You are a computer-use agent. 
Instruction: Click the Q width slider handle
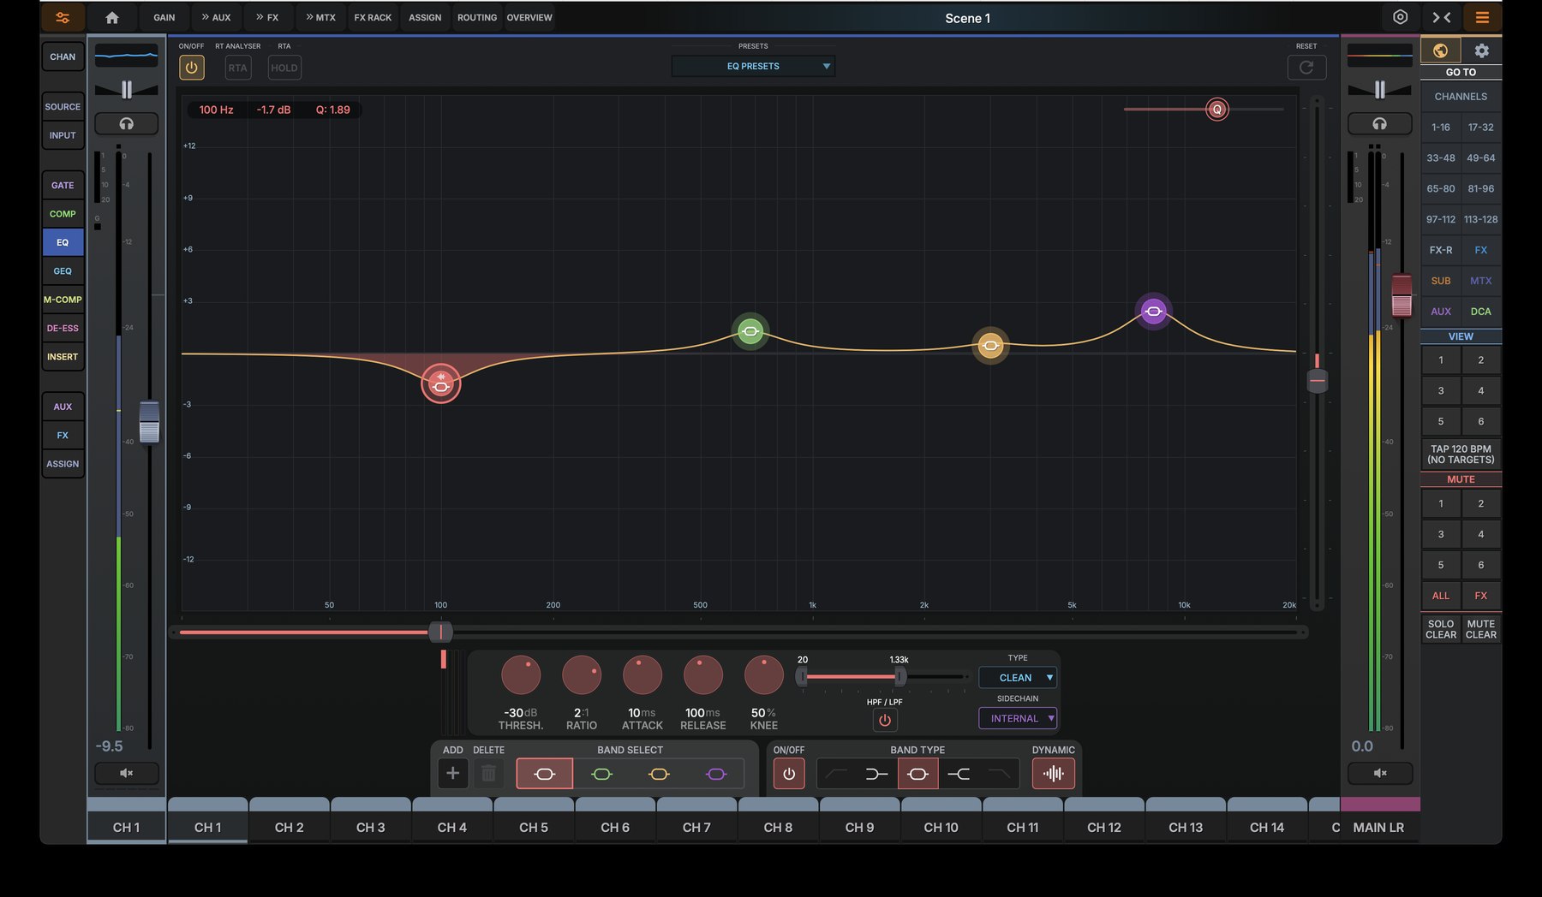1216,109
